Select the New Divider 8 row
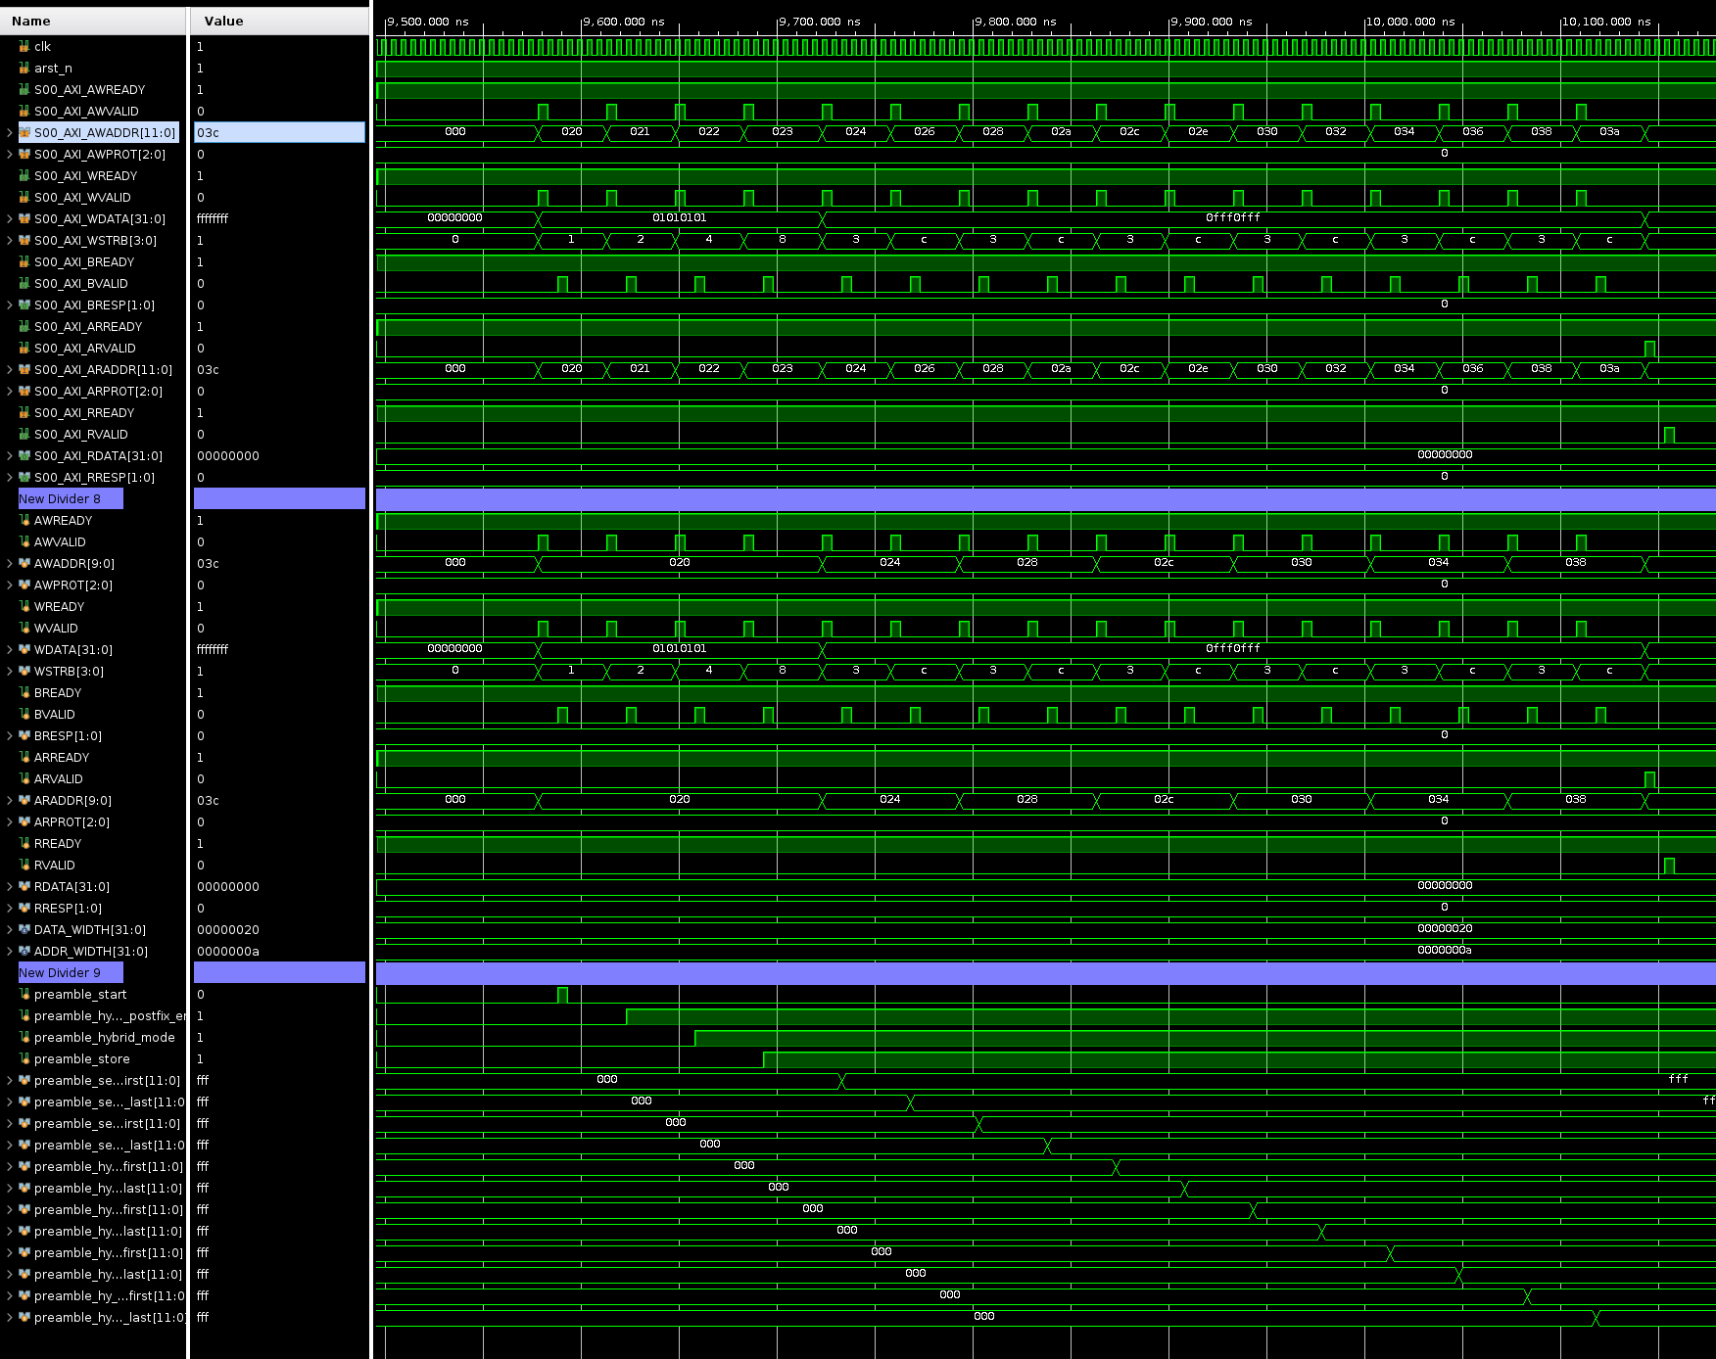Viewport: 1716px width, 1359px height. pyautogui.click(x=69, y=498)
